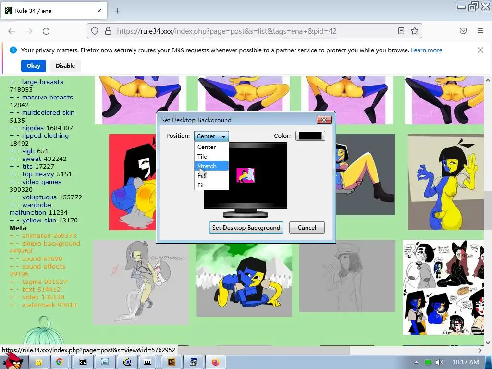Click the volume speaker tray icon

click(439, 362)
